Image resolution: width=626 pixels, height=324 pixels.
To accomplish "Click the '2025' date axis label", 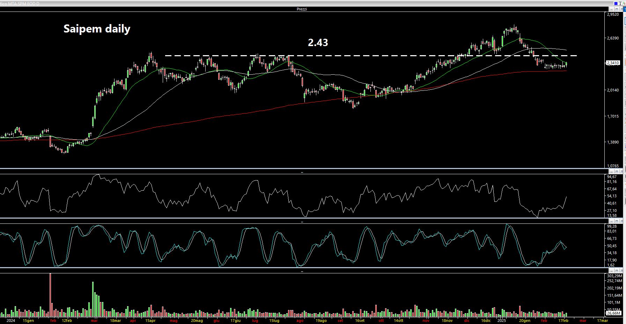I will pos(502,321).
